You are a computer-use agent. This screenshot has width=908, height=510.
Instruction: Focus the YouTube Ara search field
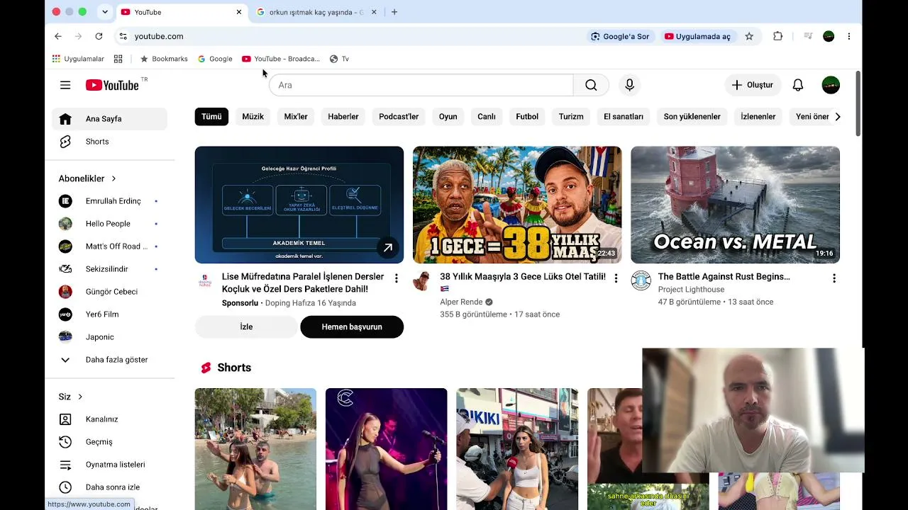click(x=421, y=85)
